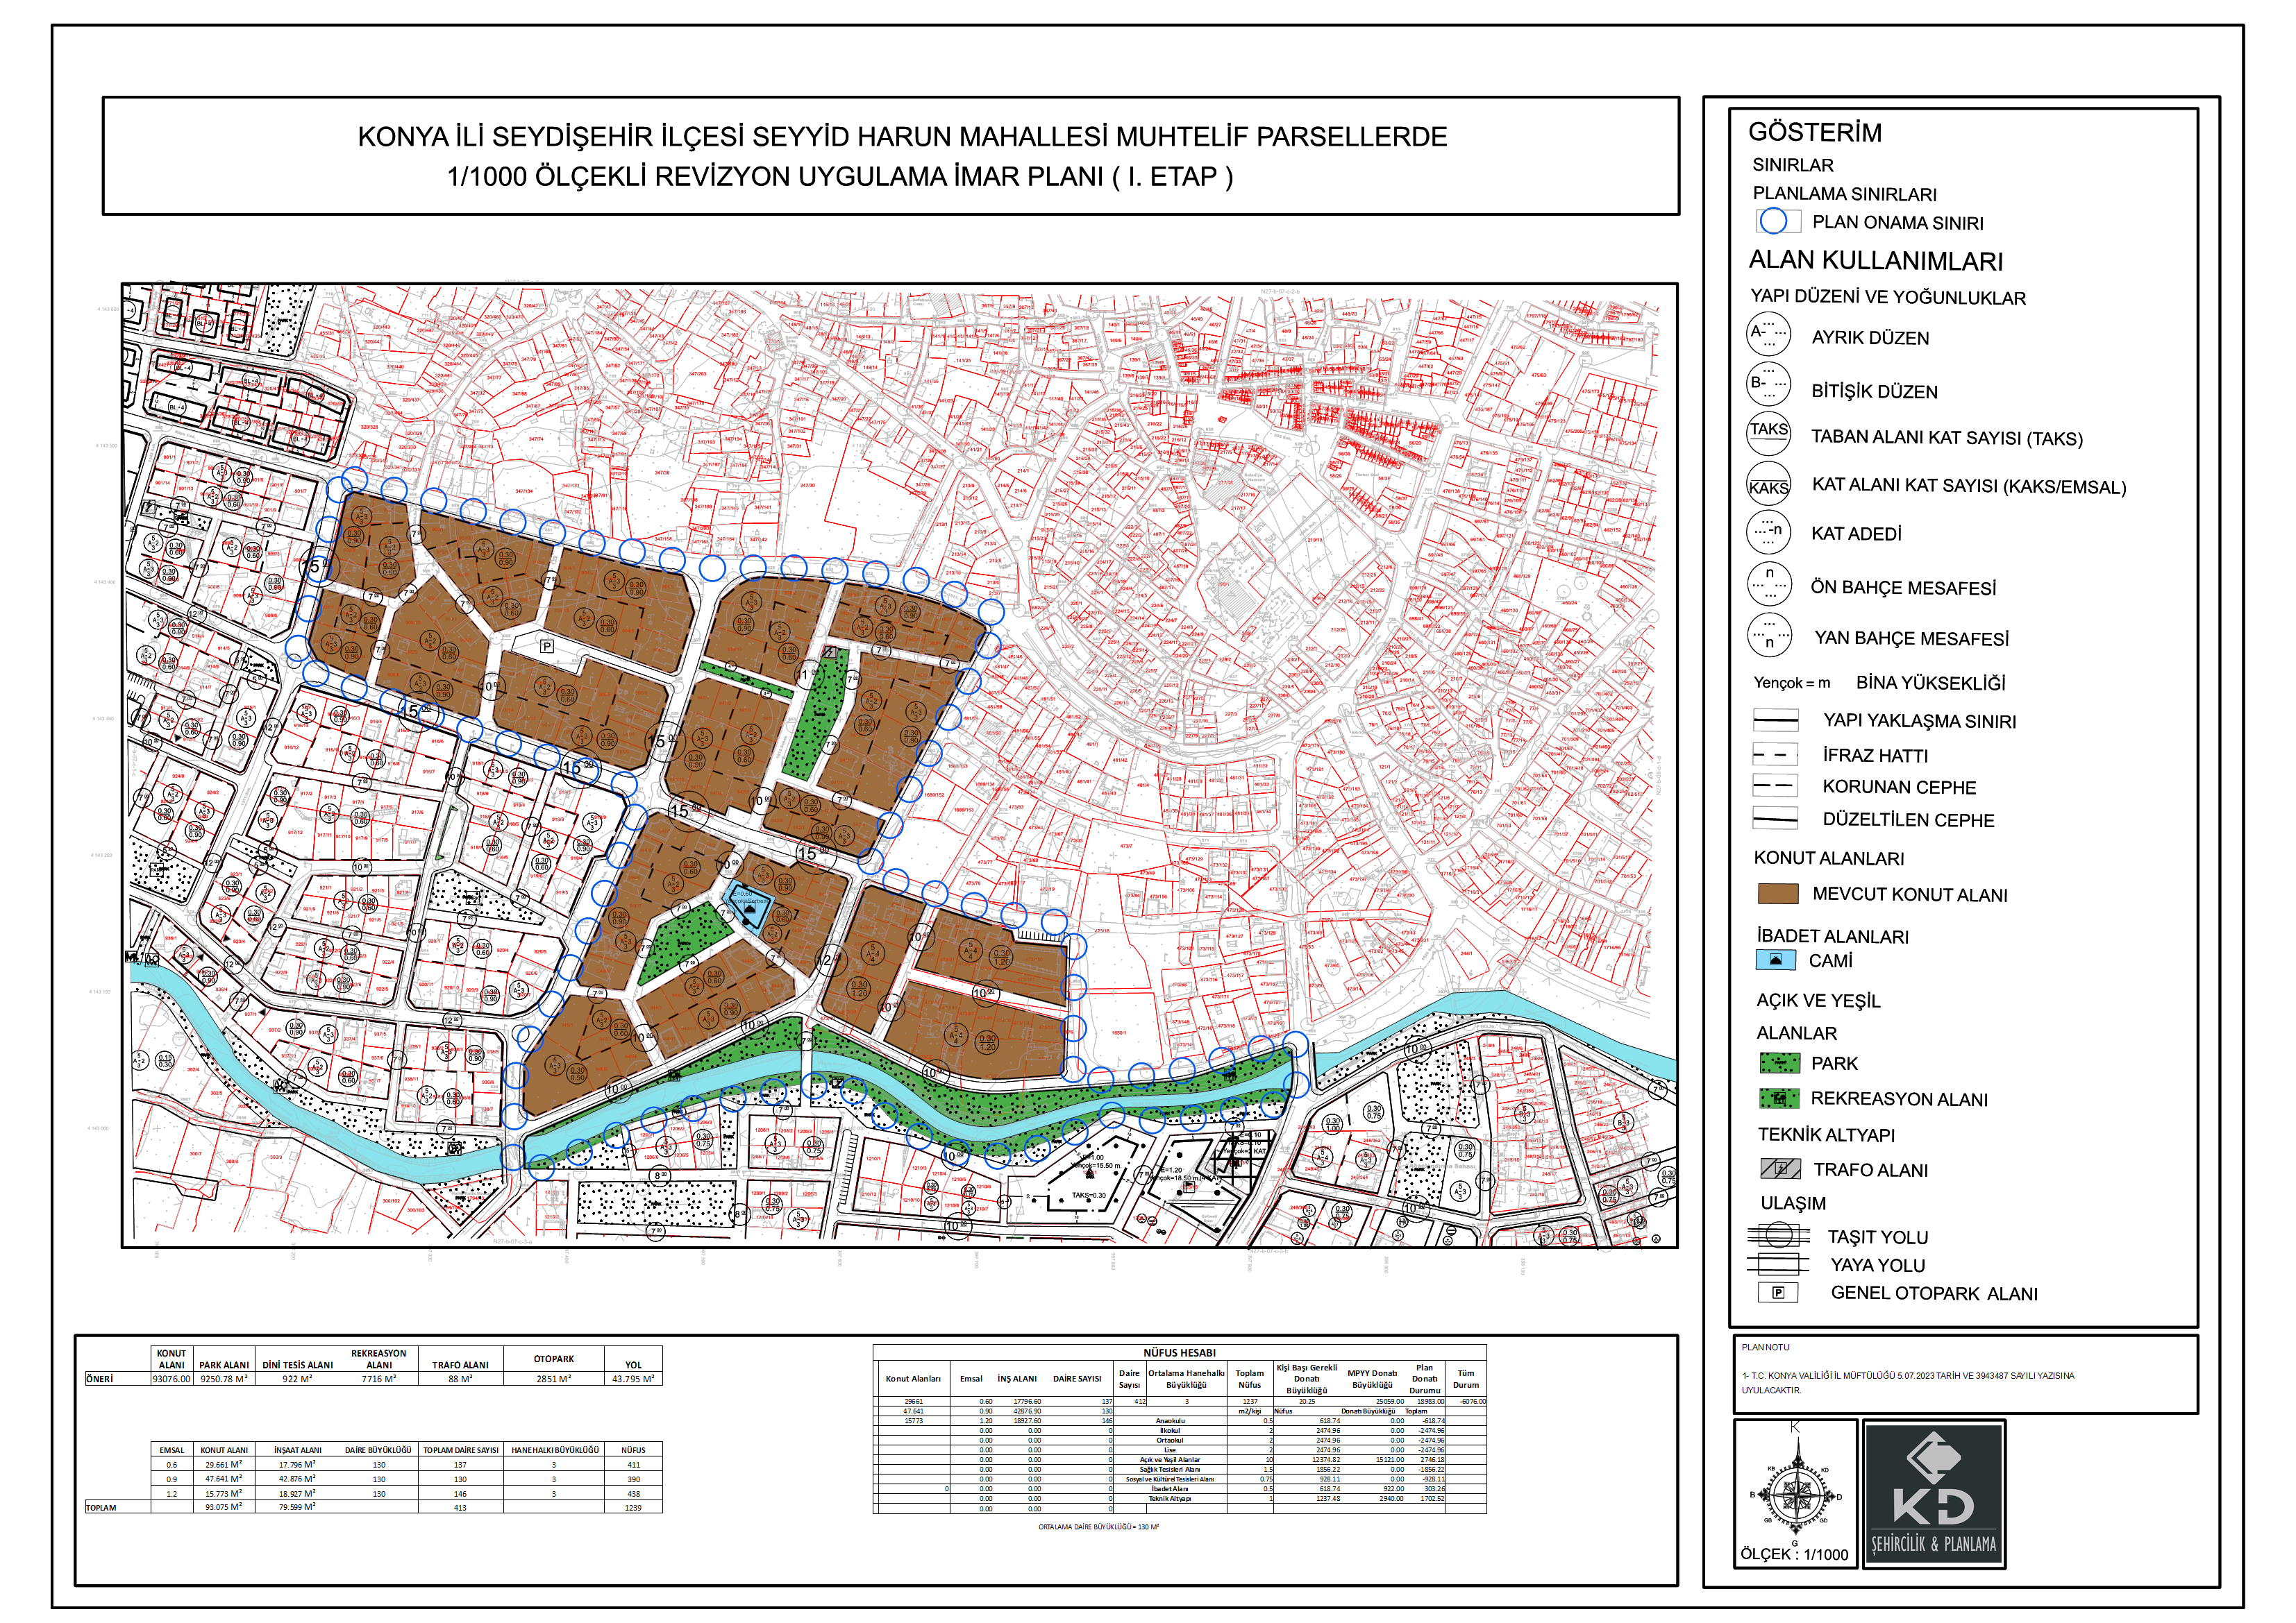The width and height of the screenshot is (2296, 1623).
Task: Click the Kat Adedi circle symbol
Action: coord(1768,532)
